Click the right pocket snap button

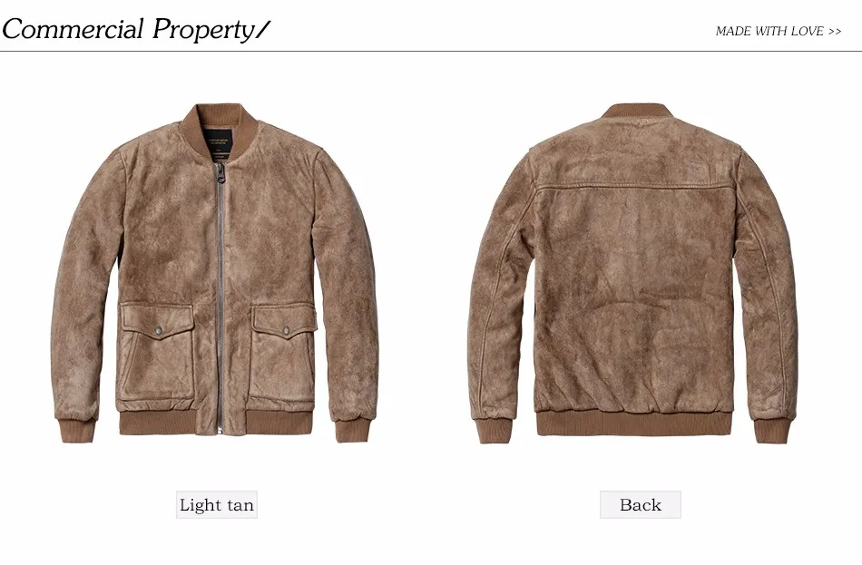coord(286,330)
